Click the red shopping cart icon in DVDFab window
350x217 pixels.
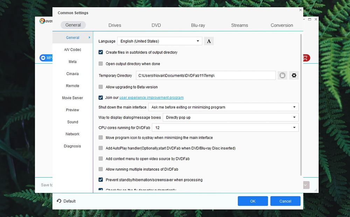tap(306, 58)
